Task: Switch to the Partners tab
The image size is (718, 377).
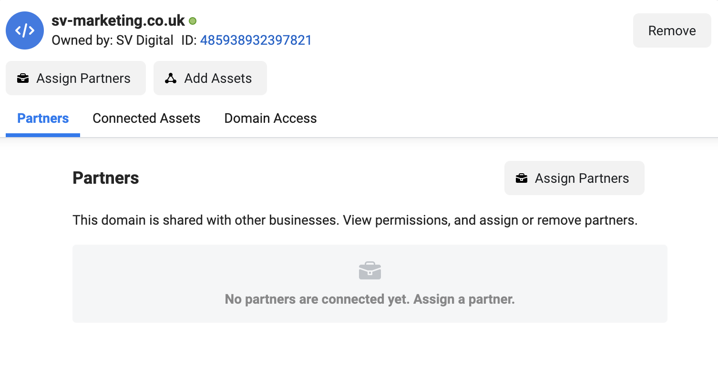Action: click(x=43, y=119)
